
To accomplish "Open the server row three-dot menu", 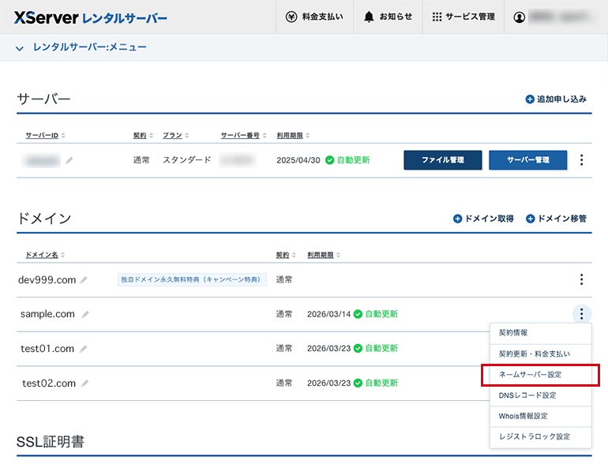I will pos(581,160).
